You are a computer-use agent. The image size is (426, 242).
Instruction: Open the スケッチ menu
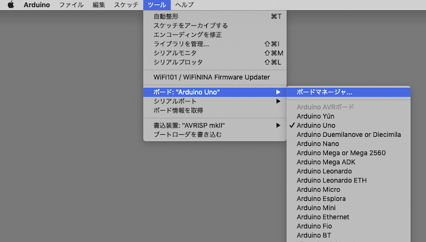(126, 5)
